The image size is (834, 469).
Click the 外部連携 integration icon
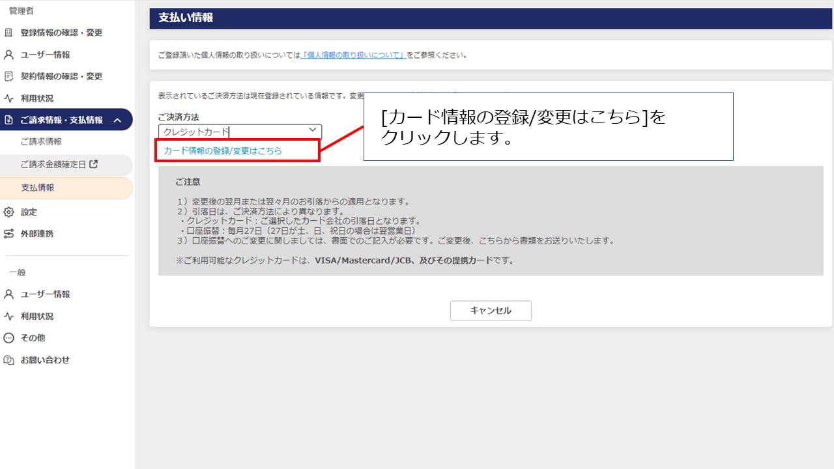[x=10, y=234]
